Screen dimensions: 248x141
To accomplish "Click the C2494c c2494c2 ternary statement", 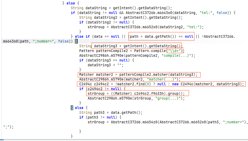I will pyautogui.click(x=162, y=84).
